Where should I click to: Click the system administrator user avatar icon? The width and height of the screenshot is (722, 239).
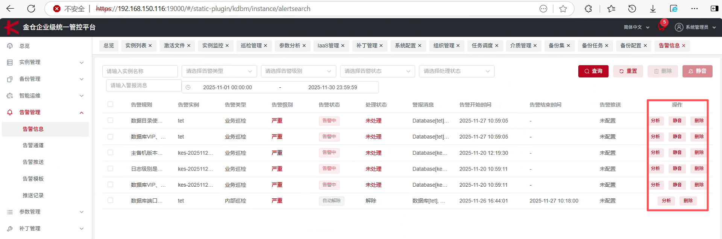coord(679,27)
